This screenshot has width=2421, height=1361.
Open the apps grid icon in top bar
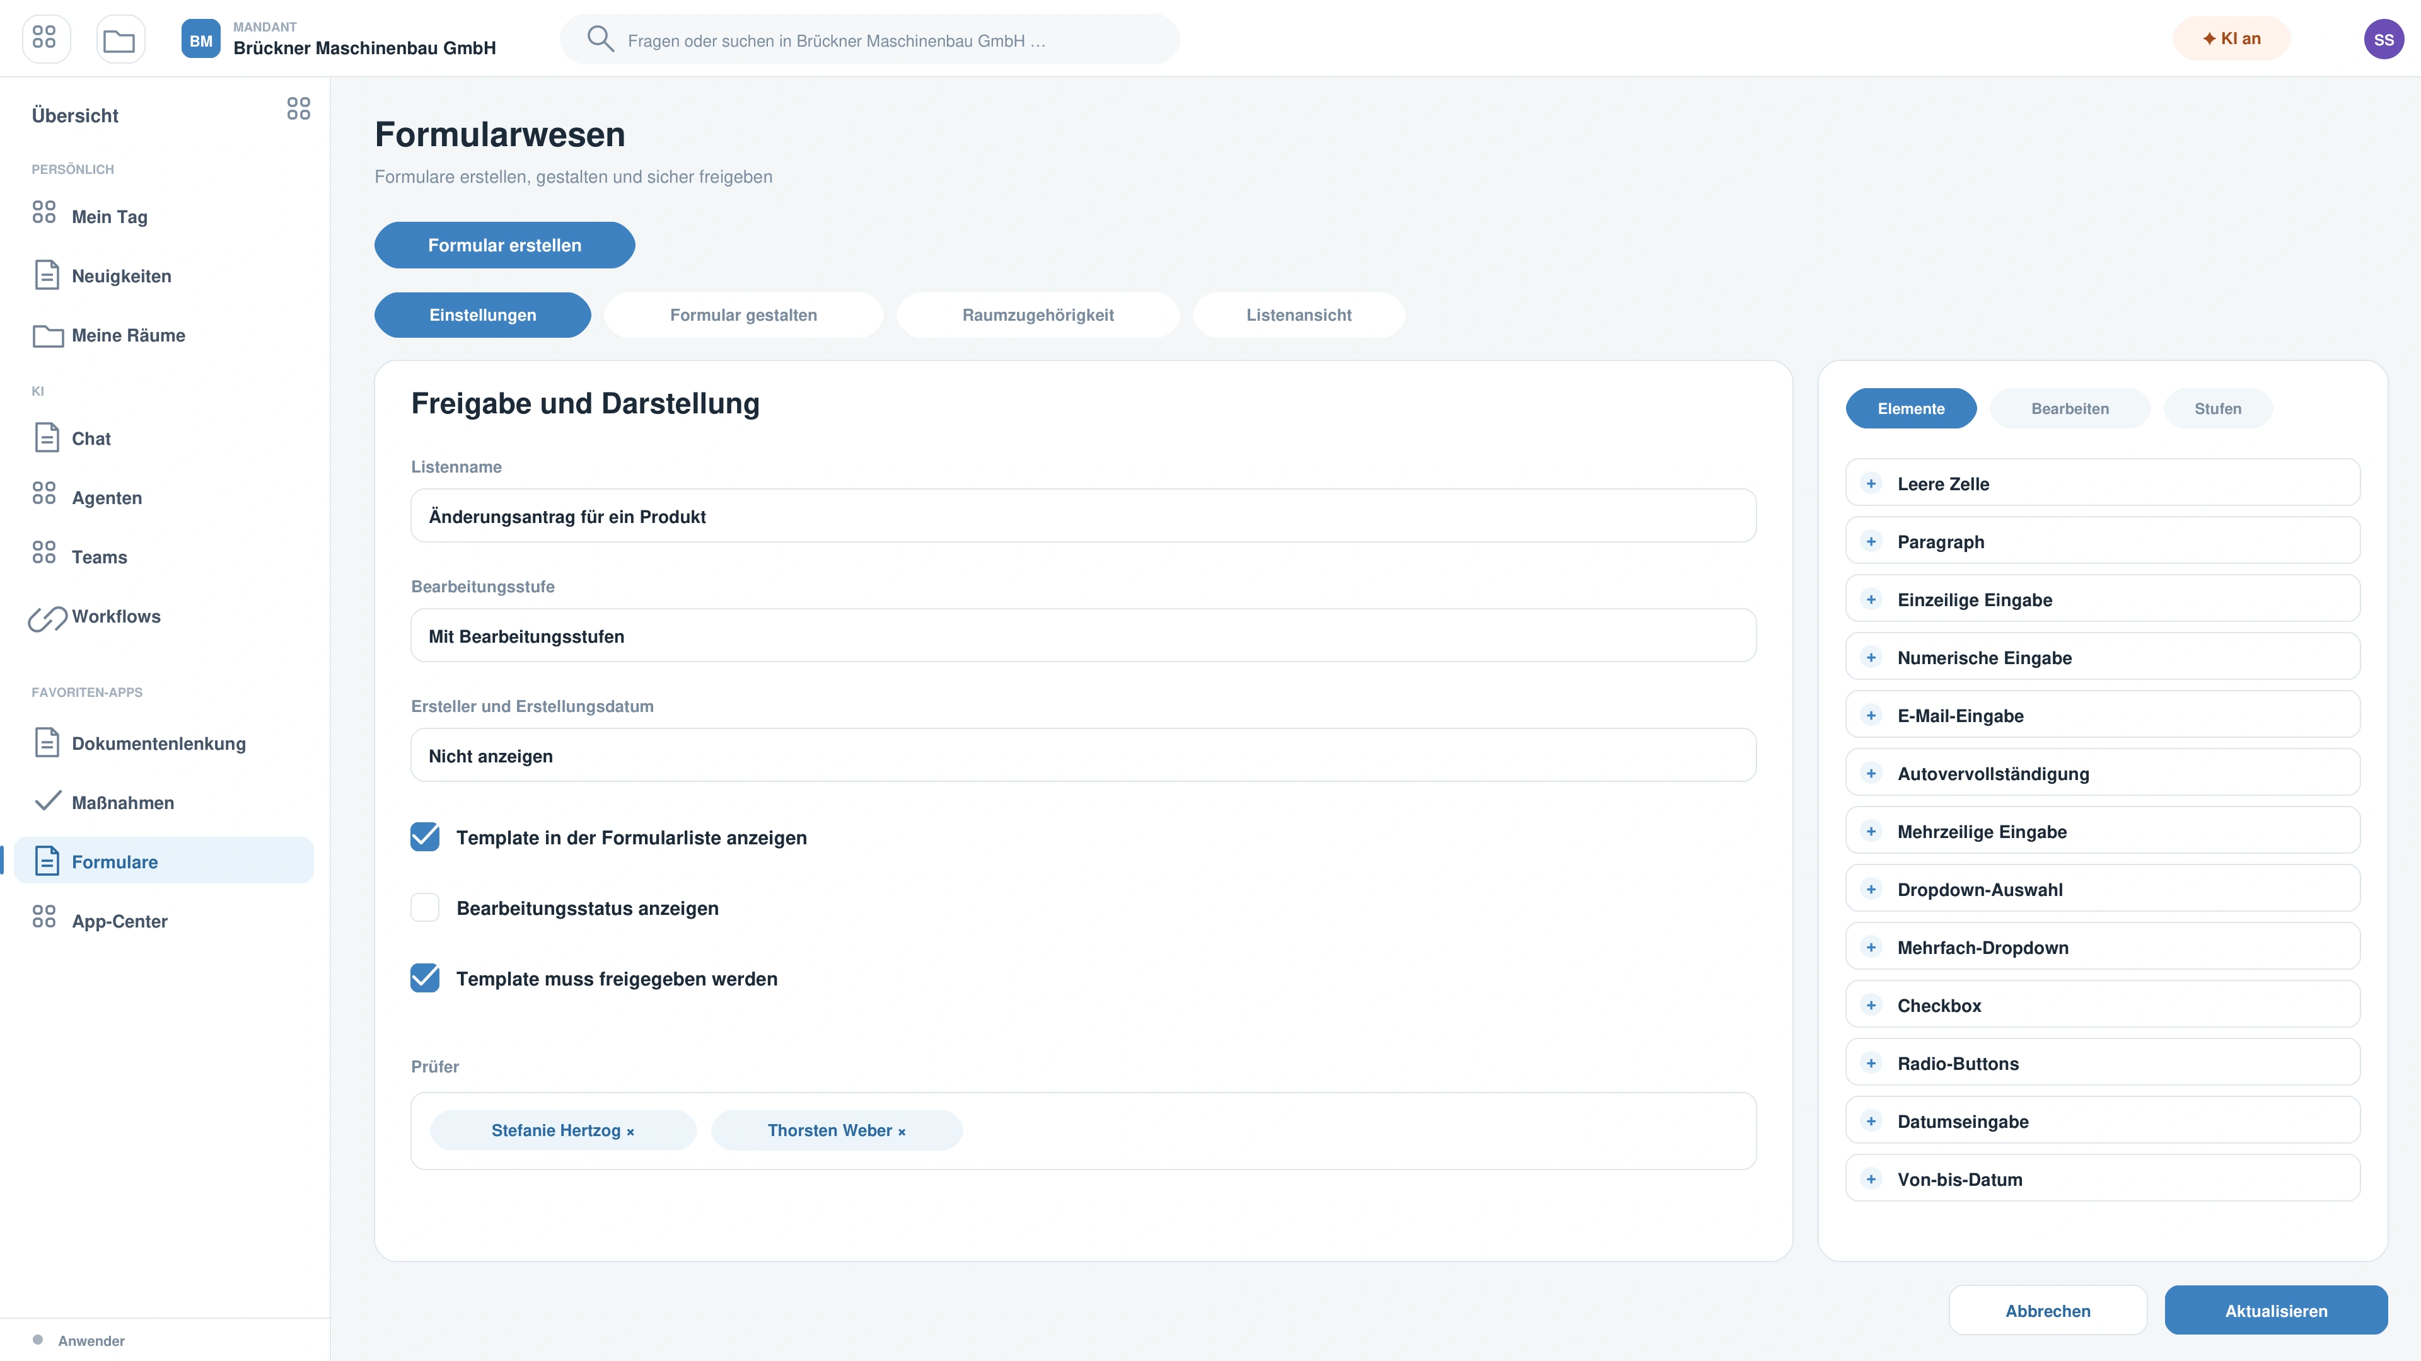click(45, 38)
